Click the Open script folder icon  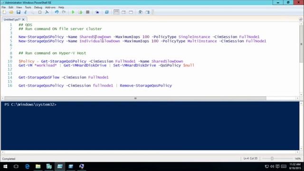(x=11, y=12)
